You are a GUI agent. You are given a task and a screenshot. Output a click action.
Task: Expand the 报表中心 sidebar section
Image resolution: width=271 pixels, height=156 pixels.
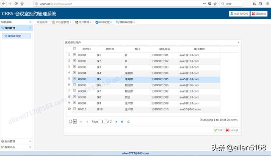pyautogui.click(x=16, y=147)
